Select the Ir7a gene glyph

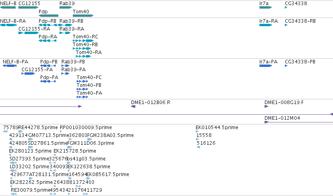266,7
